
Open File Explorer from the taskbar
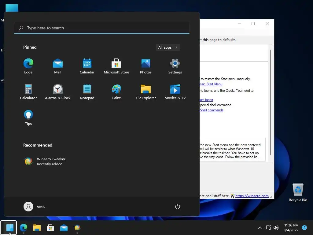pos(37,228)
